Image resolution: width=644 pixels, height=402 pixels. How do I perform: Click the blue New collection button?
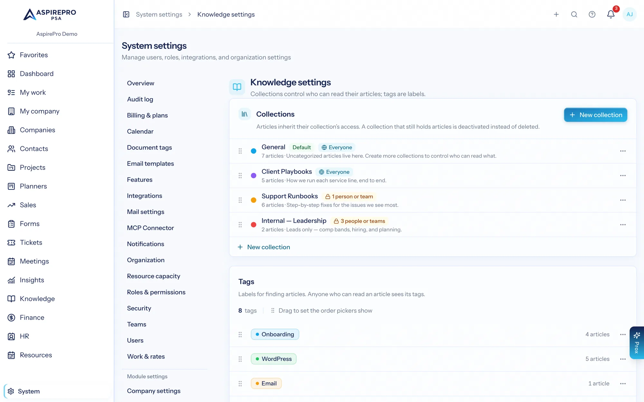pyautogui.click(x=595, y=115)
